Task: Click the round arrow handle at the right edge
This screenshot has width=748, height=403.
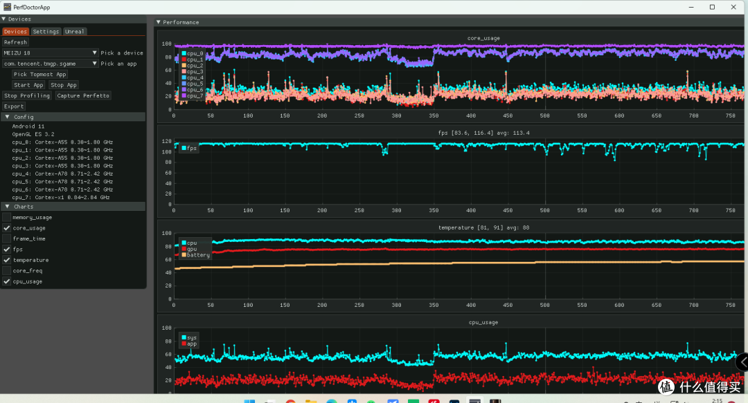Action: click(x=742, y=362)
